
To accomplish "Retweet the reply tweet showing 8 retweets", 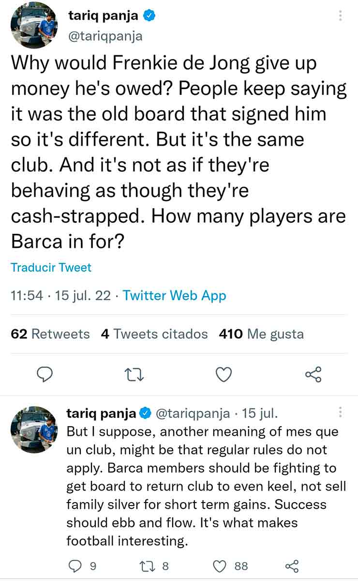I will tap(147, 566).
